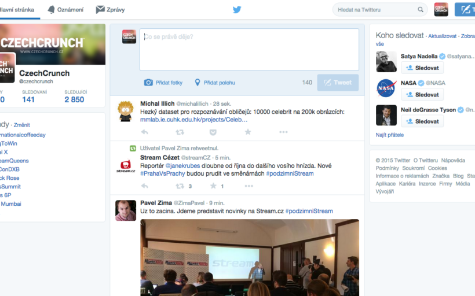Viewport: 475px width, 296px height.
Task: Open mmlab.ie.cuhk.edu.hk link
Action: pos(193,120)
